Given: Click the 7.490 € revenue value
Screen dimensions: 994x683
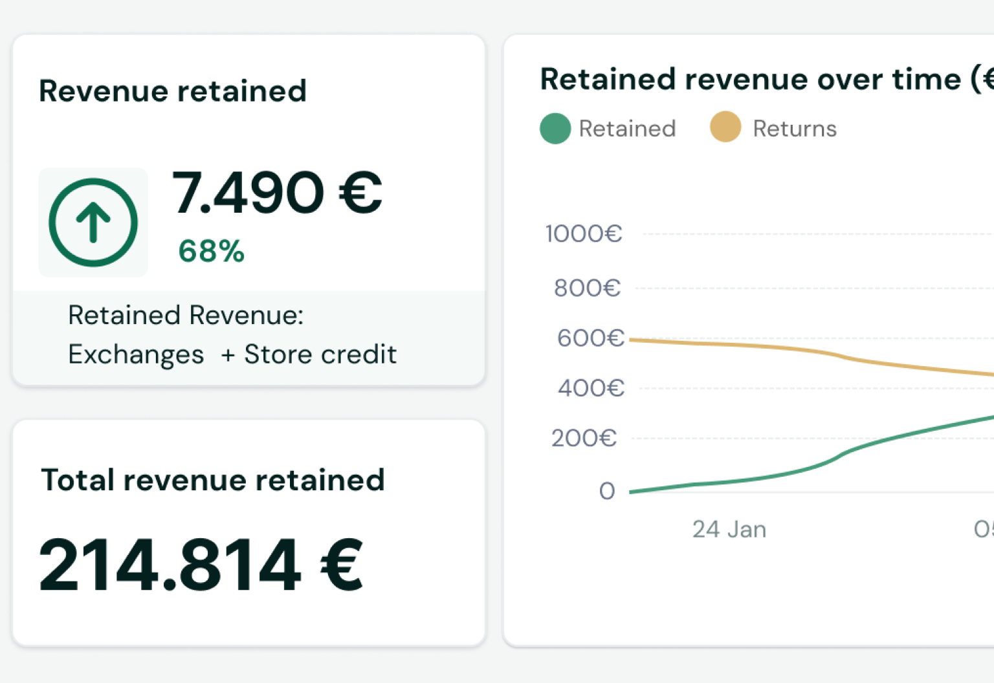Looking at the screenshot, I should tap(277, 193).
